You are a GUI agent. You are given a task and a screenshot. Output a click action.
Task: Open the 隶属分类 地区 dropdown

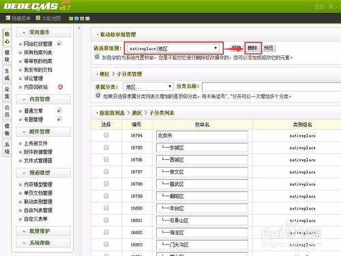148,87
